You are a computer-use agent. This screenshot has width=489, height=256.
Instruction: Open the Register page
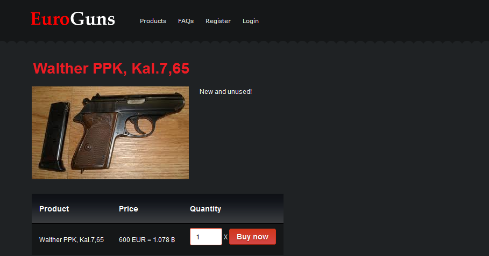(218, 21)
